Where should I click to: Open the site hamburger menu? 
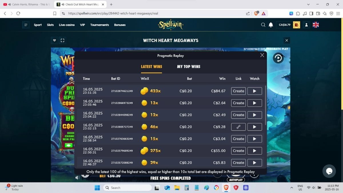[x=26, y=25]
